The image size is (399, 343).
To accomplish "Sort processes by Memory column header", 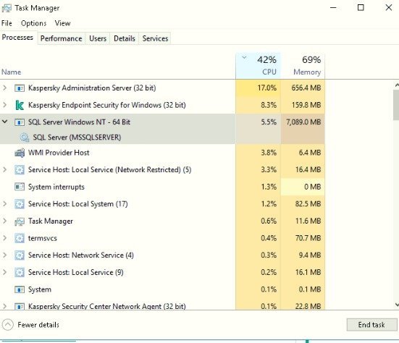I will click(303, 66).
